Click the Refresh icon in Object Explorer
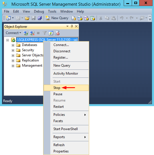The image size is (154, 155). (x=51, y=33)
